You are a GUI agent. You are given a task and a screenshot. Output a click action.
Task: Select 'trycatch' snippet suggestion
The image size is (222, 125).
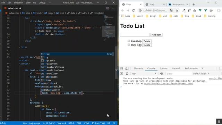point(77,60)
